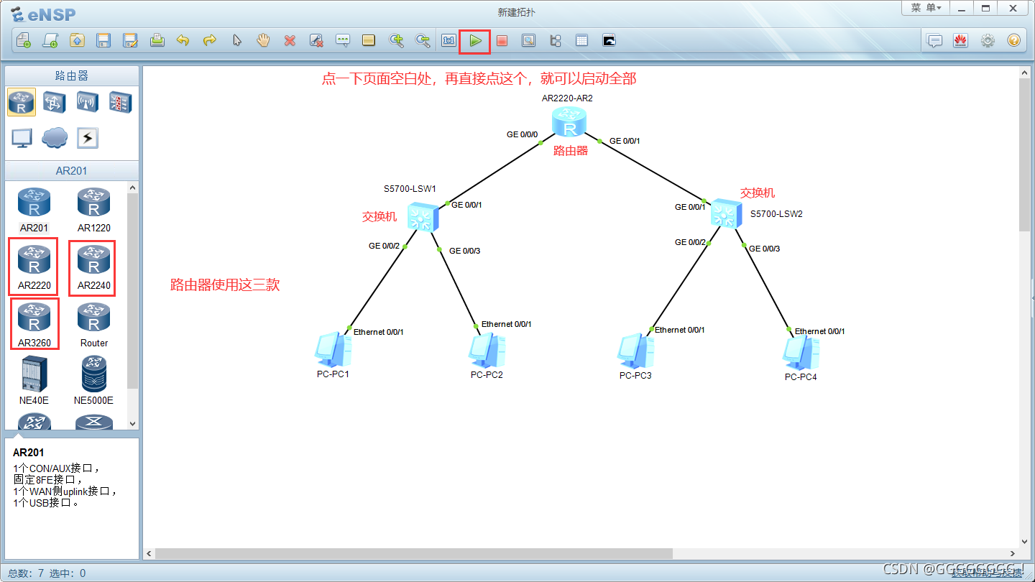
Task: Create a new topology from the toolbar
Action: click(23, 40)
